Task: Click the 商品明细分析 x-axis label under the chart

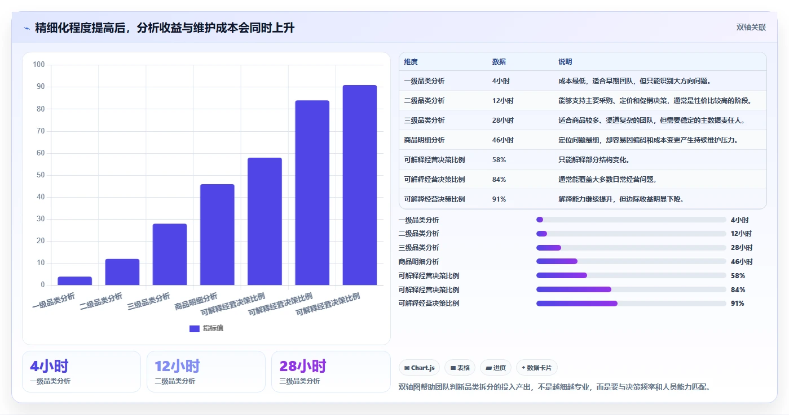Action: (x=196, y=301)
